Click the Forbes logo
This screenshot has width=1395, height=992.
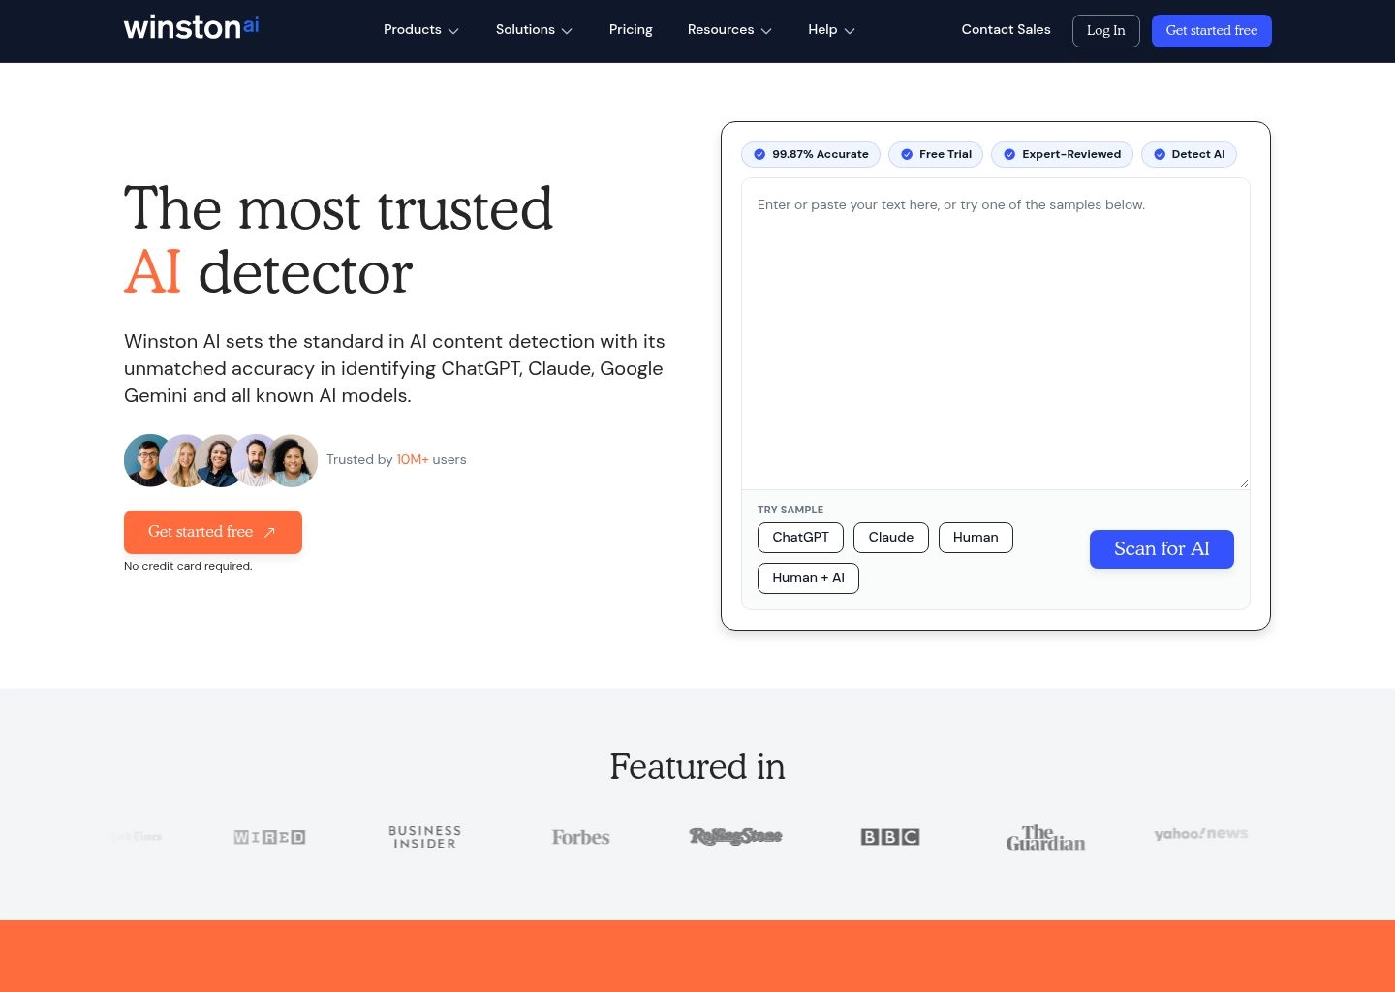point(580,837)
